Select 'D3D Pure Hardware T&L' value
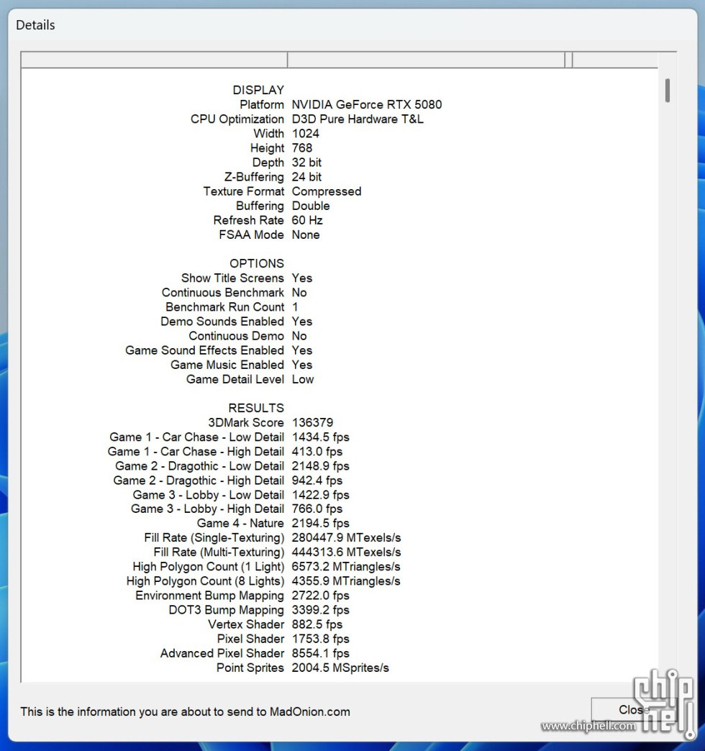705x751 pixels. (358, 119)
